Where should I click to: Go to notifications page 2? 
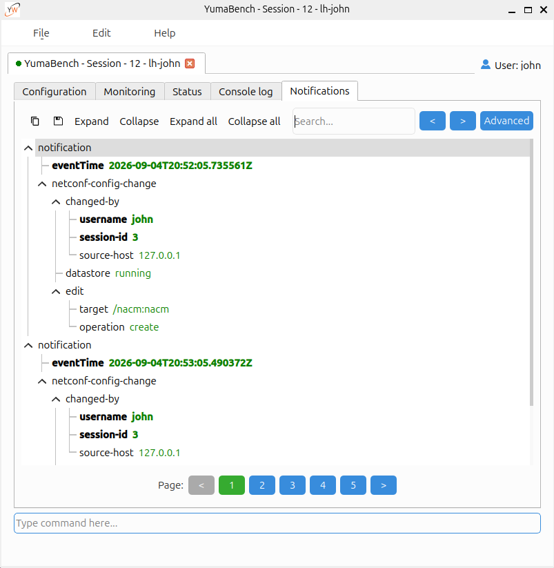pyautogui.click(x=262, y=485)
